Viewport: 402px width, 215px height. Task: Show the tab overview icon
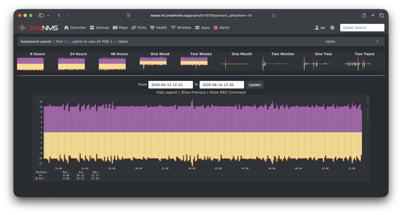point(382,15)
